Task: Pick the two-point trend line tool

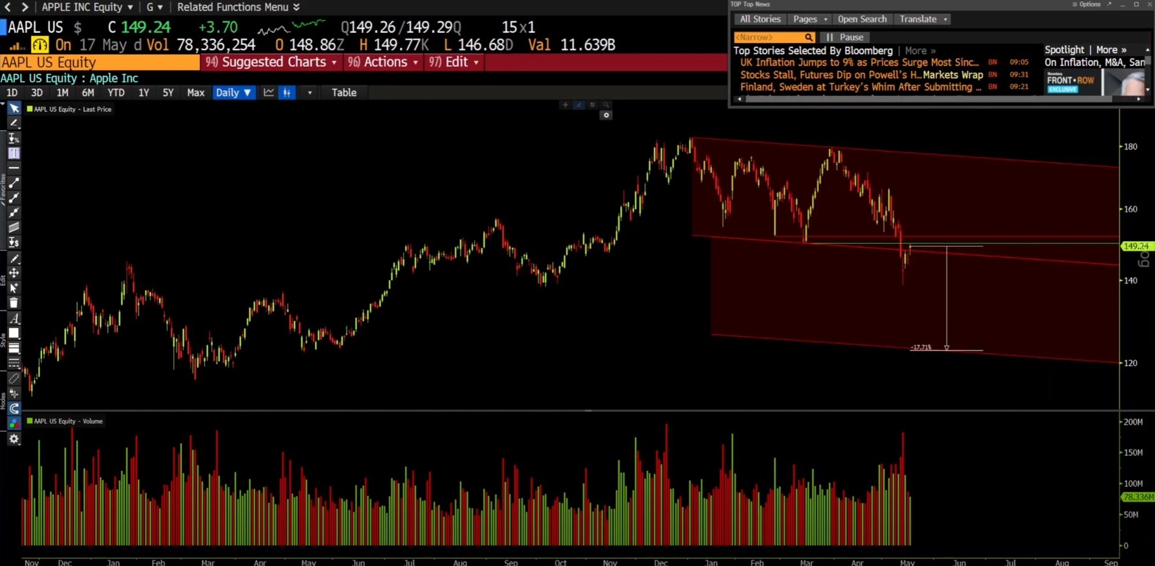Action: coord(14,183)
